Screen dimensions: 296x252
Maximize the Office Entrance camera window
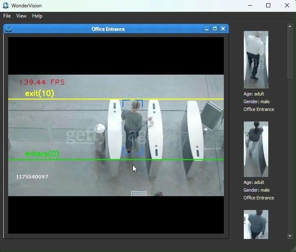point(215,29)
